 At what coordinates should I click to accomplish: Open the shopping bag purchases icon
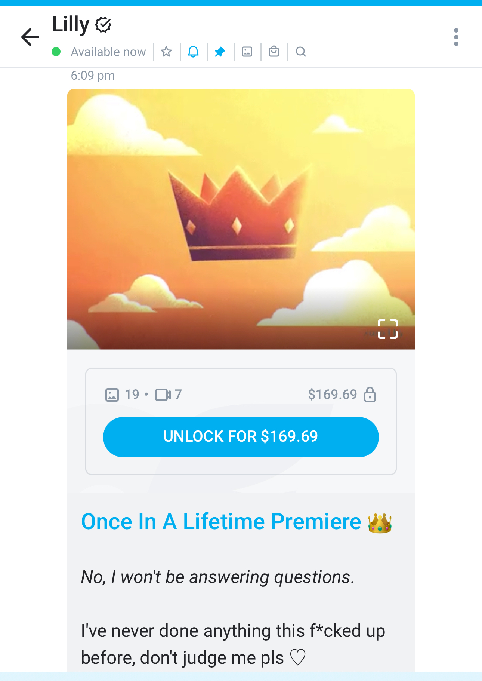tap(274, 51)
